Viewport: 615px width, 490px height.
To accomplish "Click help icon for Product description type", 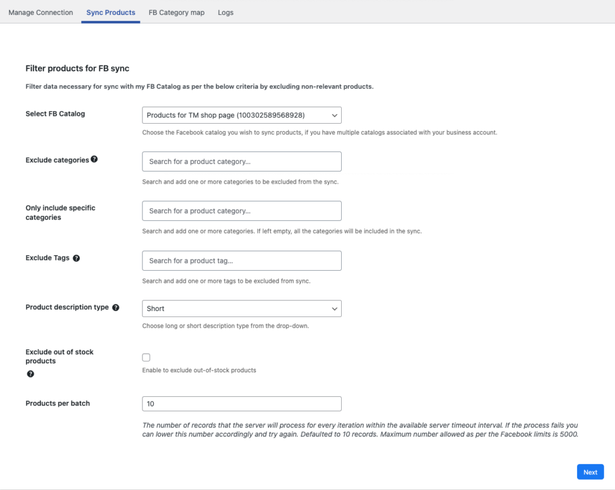I will (116, 307).
